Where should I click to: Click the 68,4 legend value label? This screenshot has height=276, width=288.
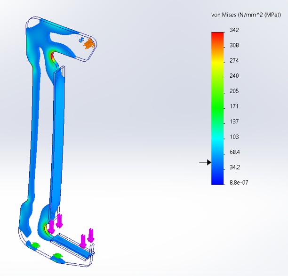[x=235, y=152]
